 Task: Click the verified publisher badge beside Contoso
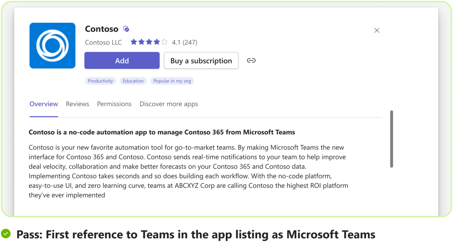coord(126,29)
